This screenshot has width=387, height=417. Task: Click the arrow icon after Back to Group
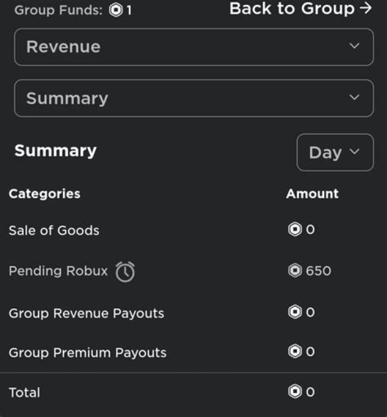click(x=365, y=8)
